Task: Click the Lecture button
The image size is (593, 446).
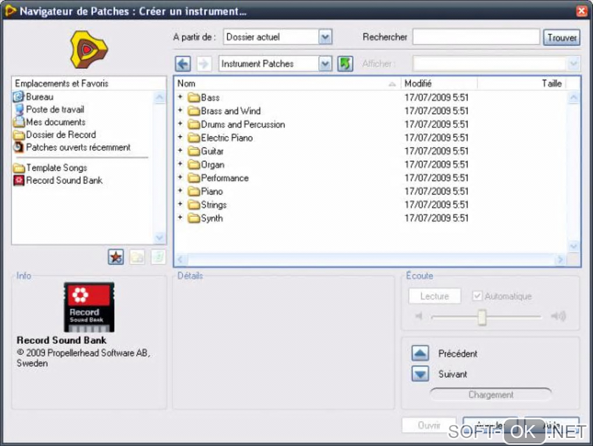Action: (x=434, y=296)
